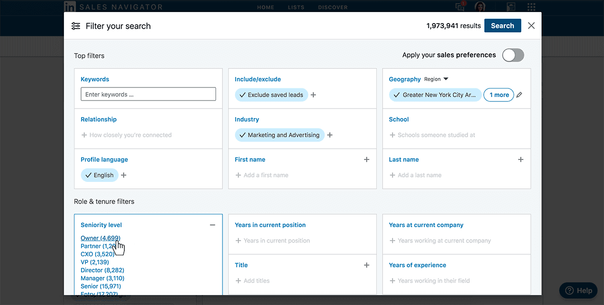
Task: Click the Search button
Action: point(502,26)
